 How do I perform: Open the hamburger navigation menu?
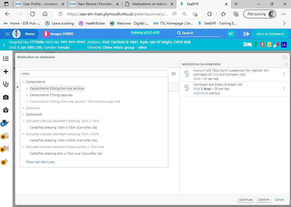point(8,34)
